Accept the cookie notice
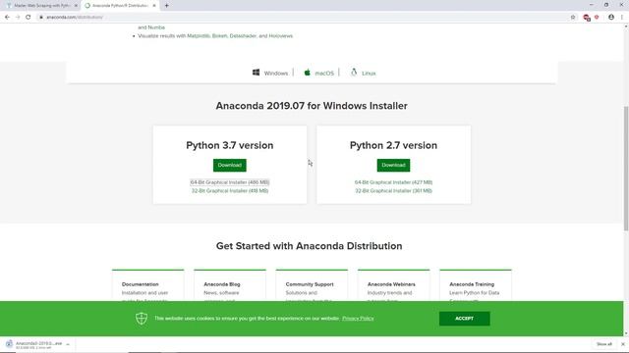Screen dimensions: 629x353 click(464, 319)
